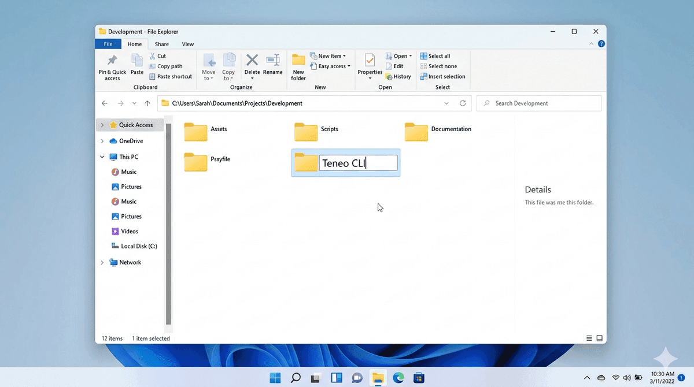
Task: Switch to large icons view
Action: (x=599, y=337)
